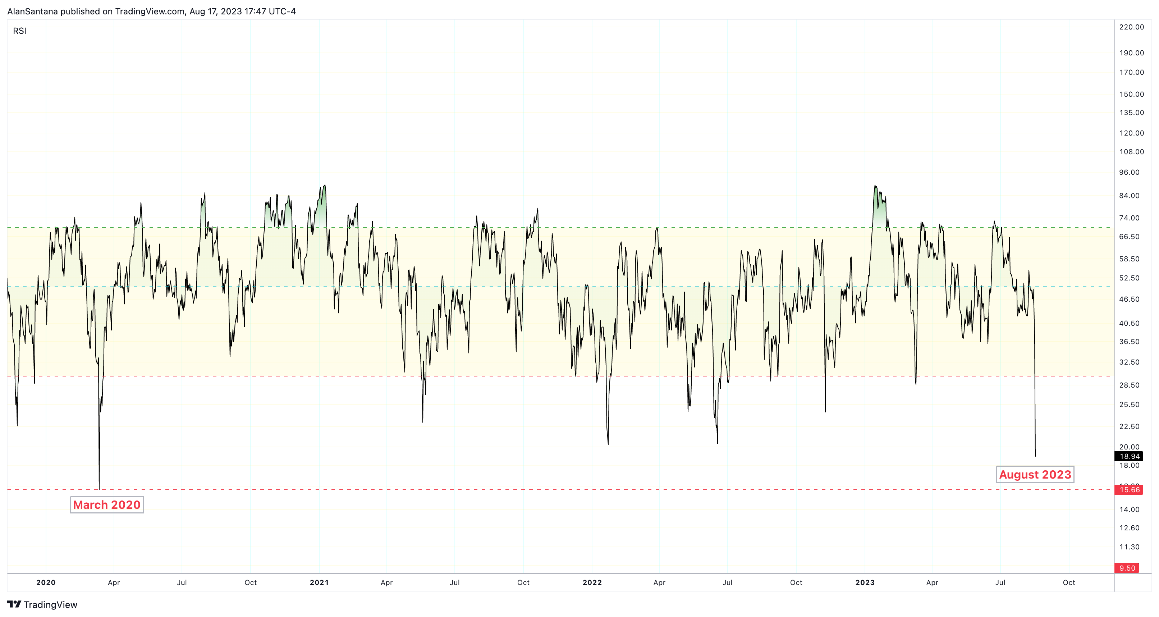Click the 170.00 price axis label
The width and height of the screenshot is (1159, 617).
(x=1132, y=72)
